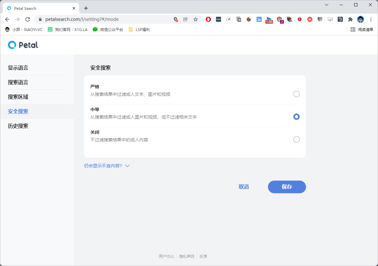Open the red crossed-eye extension icon
The width and height of the screenshot is (378, 266).
coord(310,19)
